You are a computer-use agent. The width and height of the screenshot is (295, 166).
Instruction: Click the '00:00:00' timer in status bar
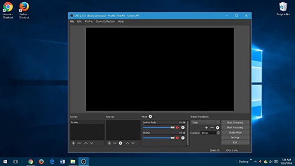(x=215, y=151)
